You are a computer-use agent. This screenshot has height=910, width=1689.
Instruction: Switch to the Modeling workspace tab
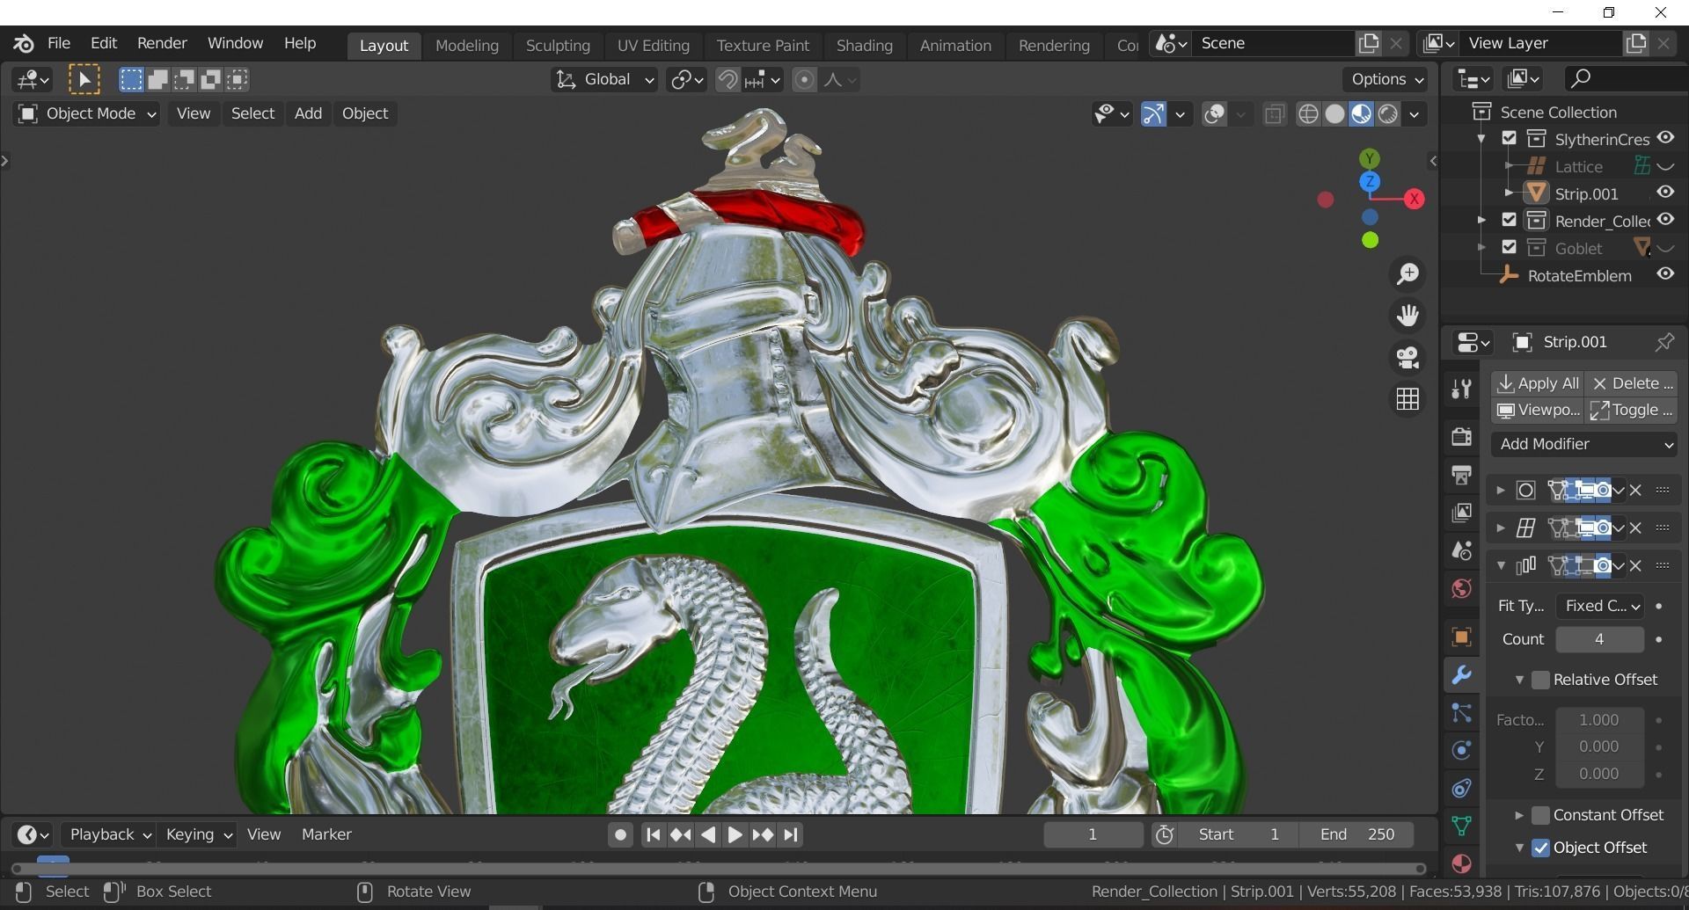click(x=467, y=45)
